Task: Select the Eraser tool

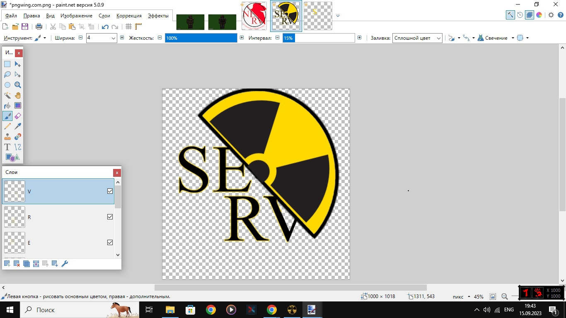Action: coord(18,116)
